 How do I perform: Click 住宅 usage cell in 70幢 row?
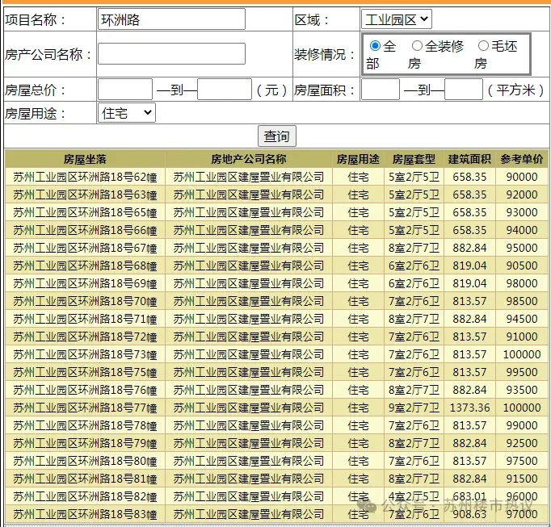pos(358,301)
